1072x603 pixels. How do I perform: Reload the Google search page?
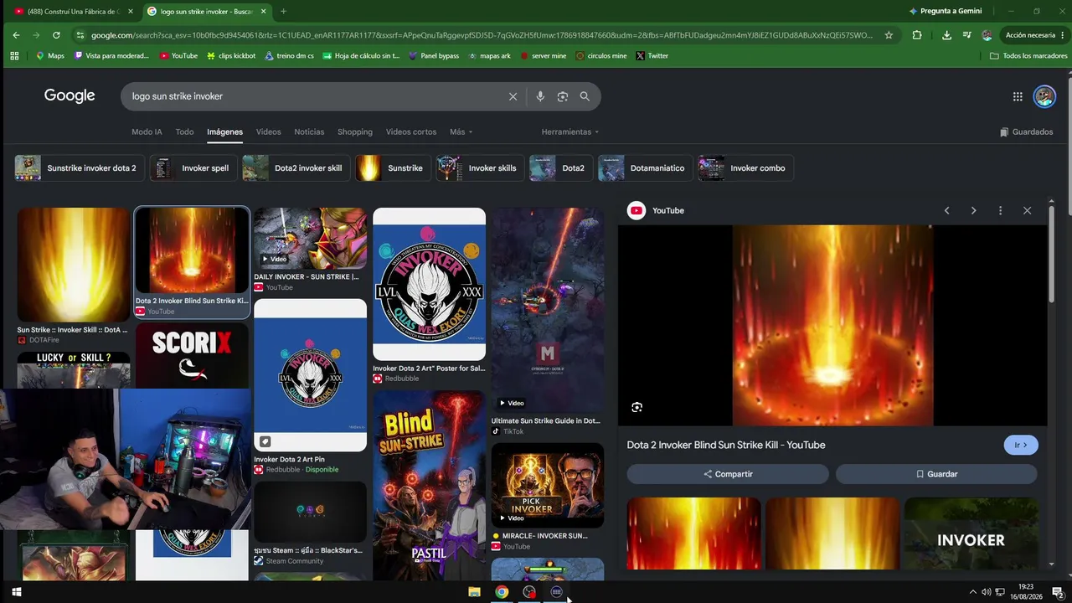point(56,35)
